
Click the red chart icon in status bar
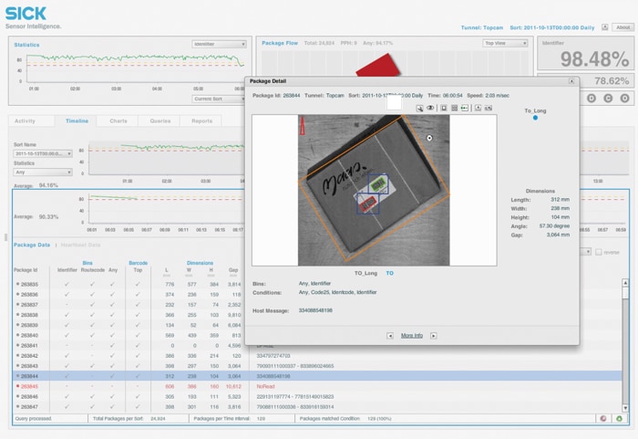point(603,418)
